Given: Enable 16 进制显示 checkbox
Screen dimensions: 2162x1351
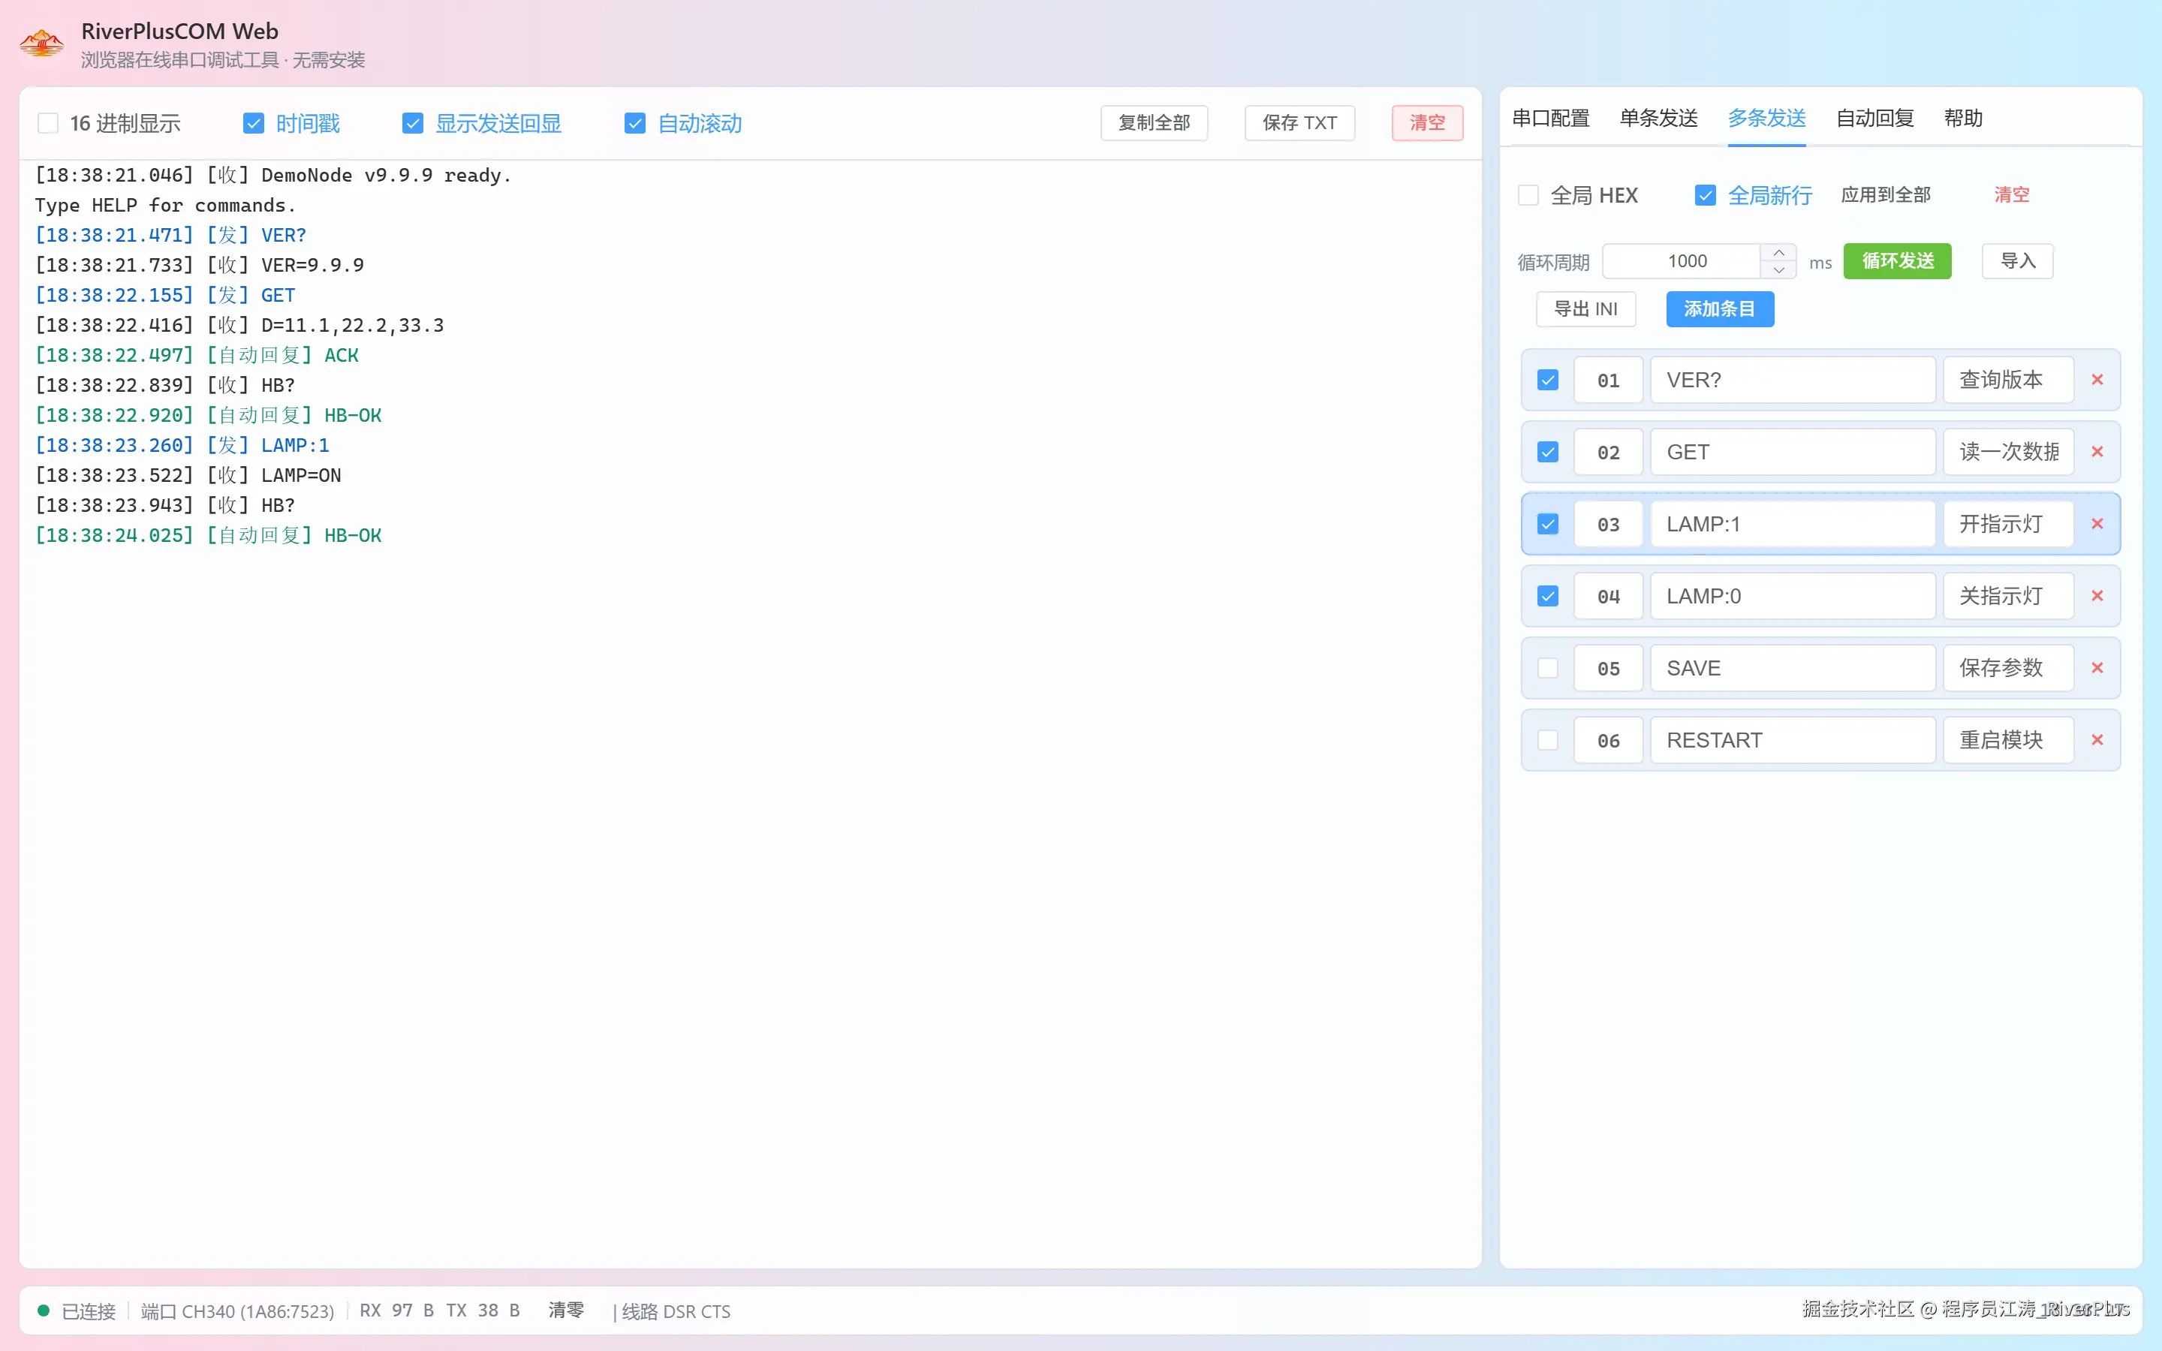Looking at the screenshot, I should [48, 123].
